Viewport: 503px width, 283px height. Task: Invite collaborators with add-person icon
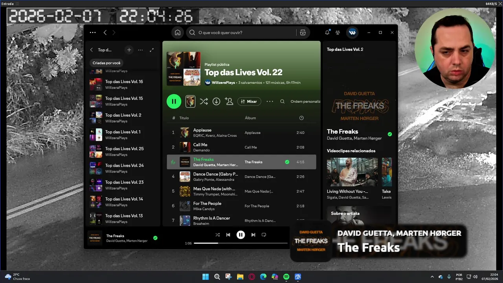(x=229, y=101)
